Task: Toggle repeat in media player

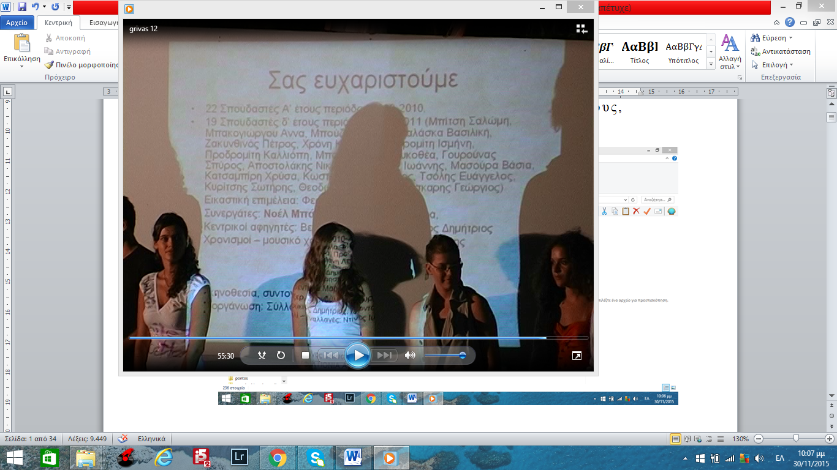Action: tap(281, 356)
